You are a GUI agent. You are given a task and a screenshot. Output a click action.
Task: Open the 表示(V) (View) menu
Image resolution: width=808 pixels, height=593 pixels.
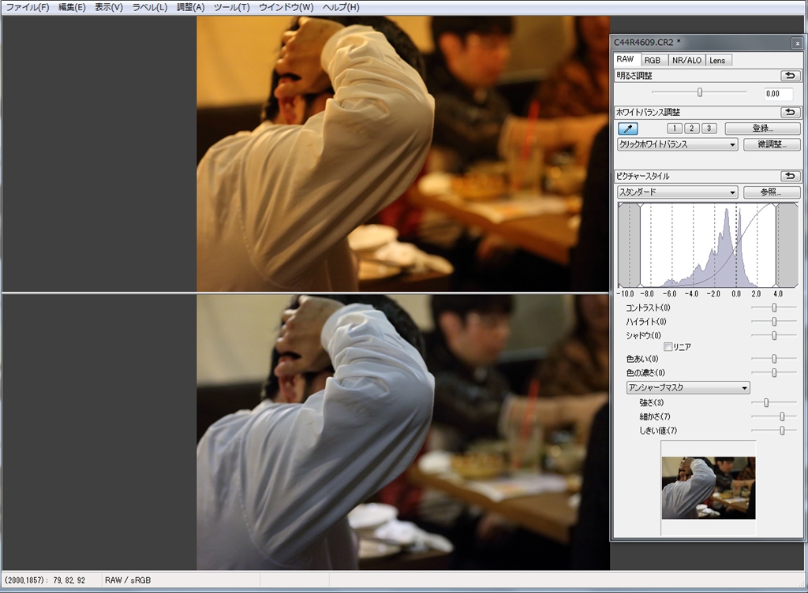coord(109,7)
